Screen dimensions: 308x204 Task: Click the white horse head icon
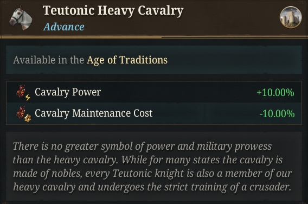21,18
